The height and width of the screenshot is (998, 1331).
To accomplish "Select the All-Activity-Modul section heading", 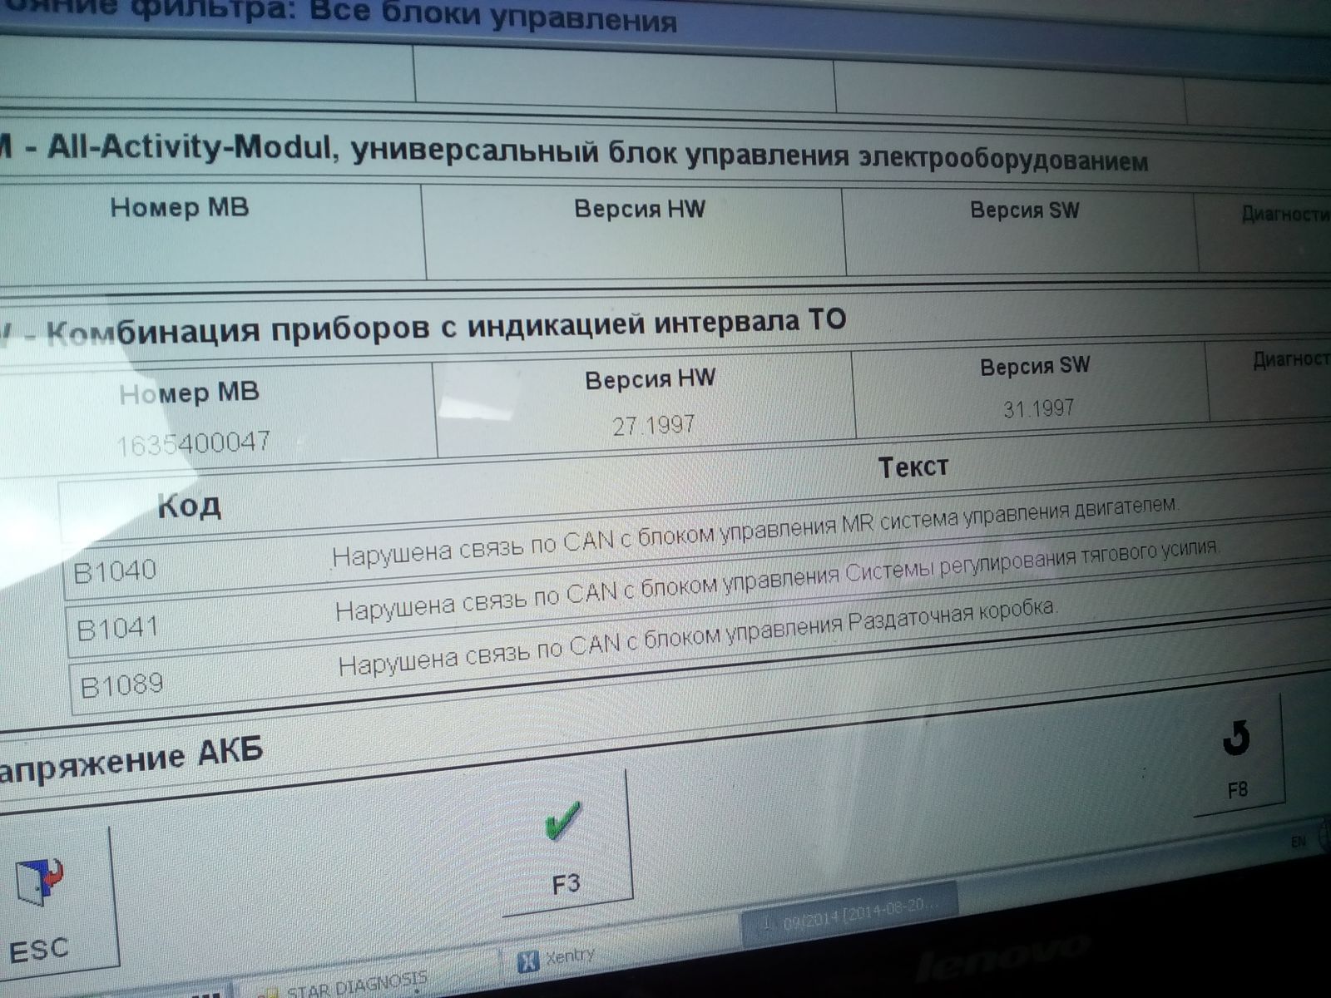I will [x=582, y=154].
